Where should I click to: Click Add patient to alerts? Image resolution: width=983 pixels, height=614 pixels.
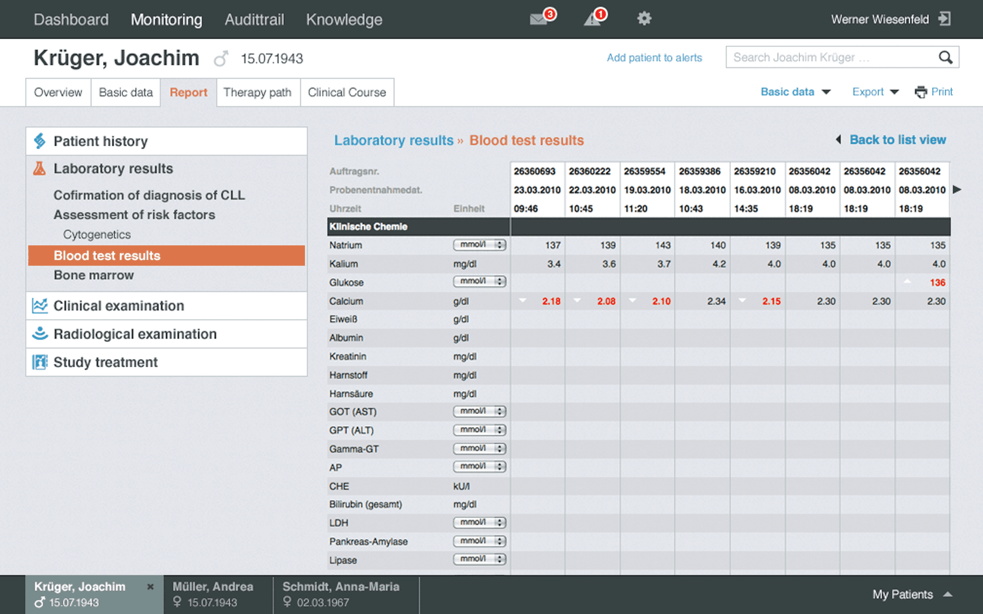654,57
